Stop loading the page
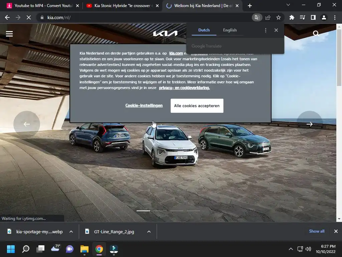The image size is (342, 257). 29,17
